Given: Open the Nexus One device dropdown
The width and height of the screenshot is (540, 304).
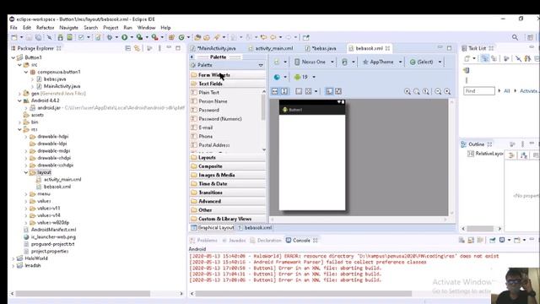Looking at the screenshot, I should (x=332, y=62).
